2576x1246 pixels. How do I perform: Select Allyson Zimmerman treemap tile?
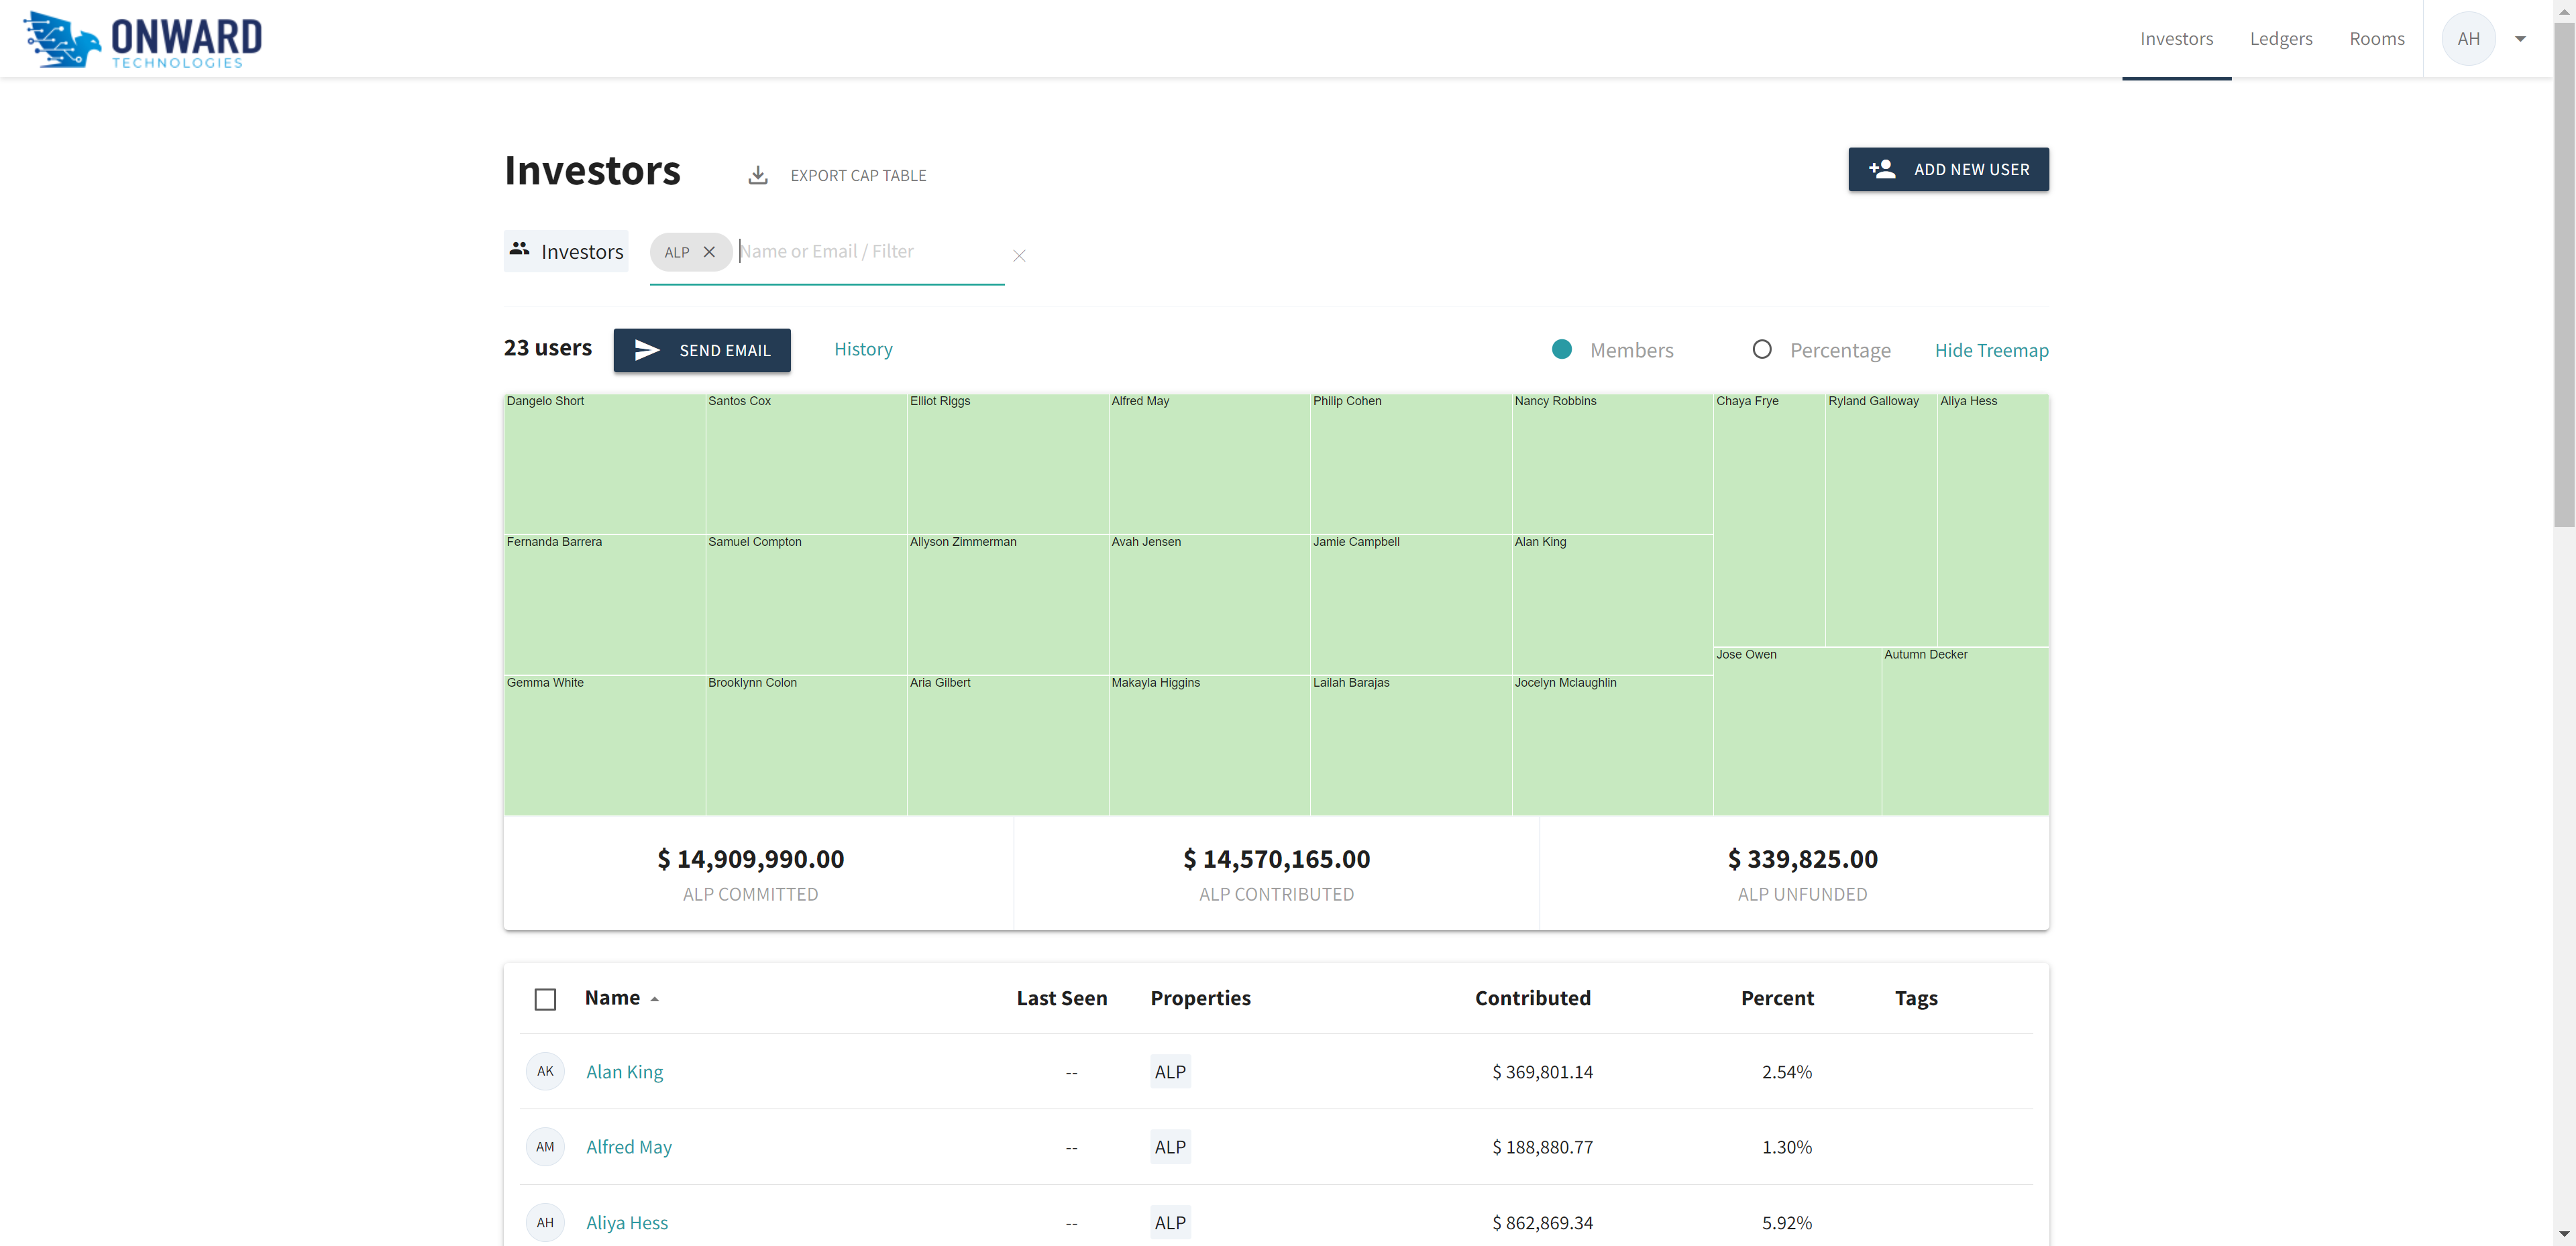pos(1008,604)
